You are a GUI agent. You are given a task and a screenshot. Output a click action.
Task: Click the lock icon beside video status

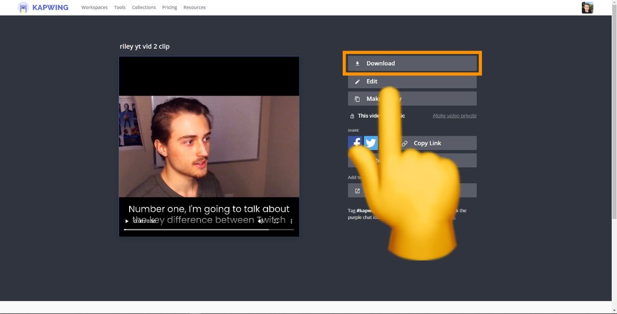coord(352,116)
